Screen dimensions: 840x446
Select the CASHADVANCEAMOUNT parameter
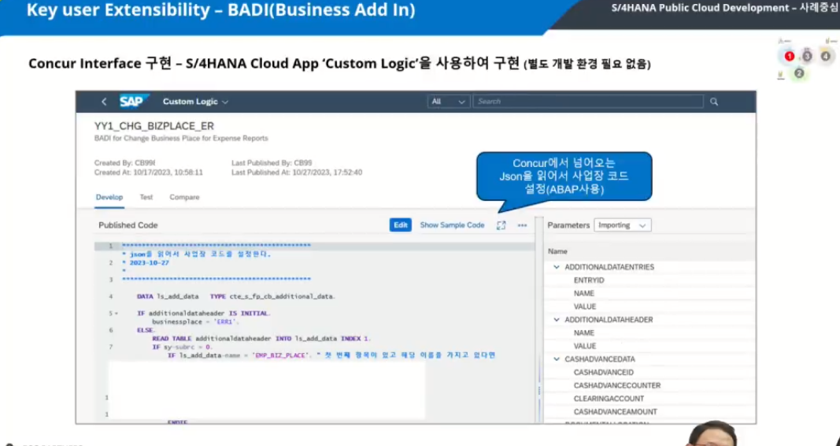(616, 411)
